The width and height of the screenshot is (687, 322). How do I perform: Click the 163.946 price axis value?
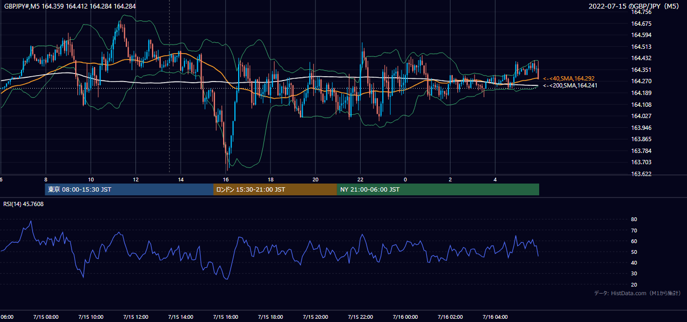point(641,128)
